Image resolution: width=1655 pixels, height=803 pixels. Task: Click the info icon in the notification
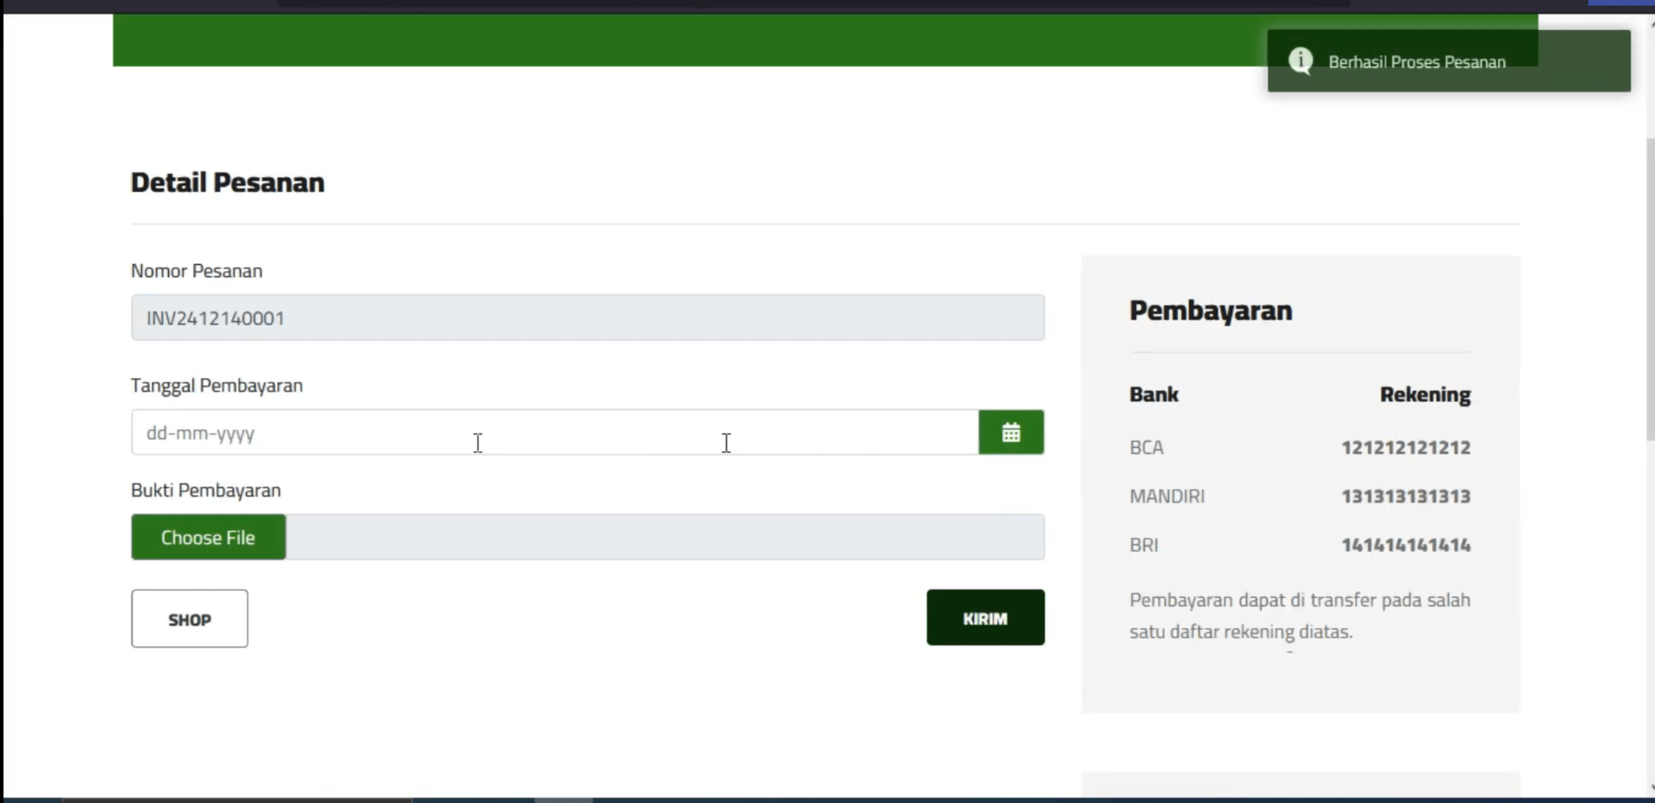[x=1301, y=61]
